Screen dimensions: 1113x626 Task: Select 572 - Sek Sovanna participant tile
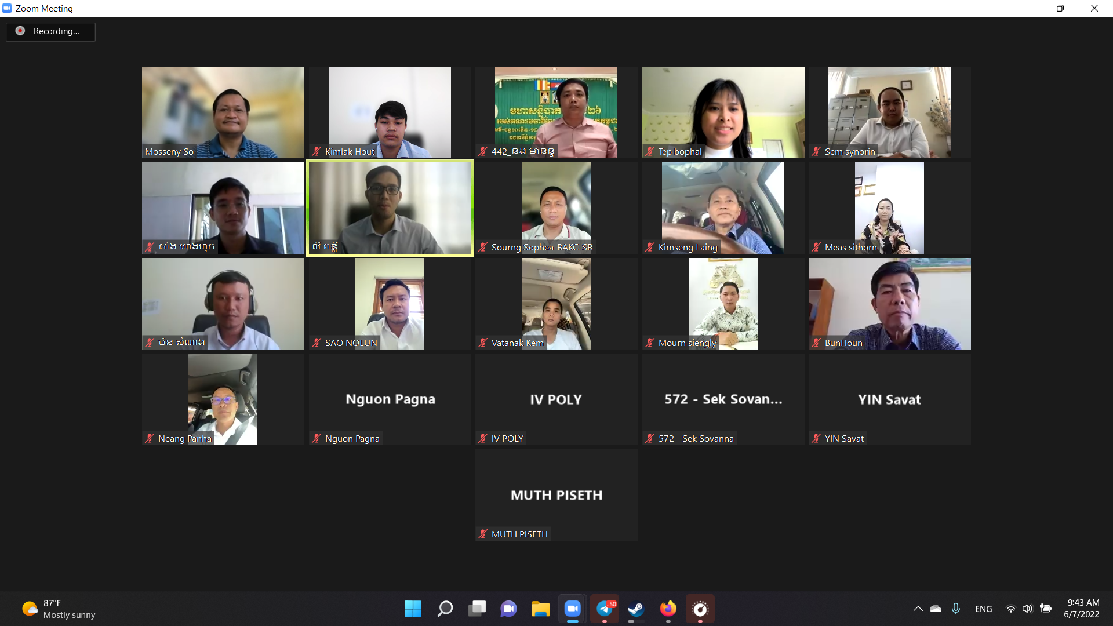pos(723,399)
